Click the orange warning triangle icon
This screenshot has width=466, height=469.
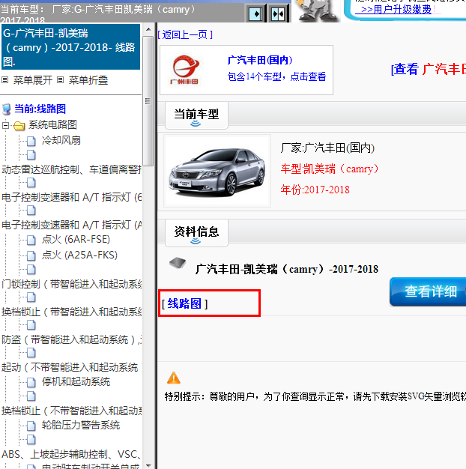point(174,378)
